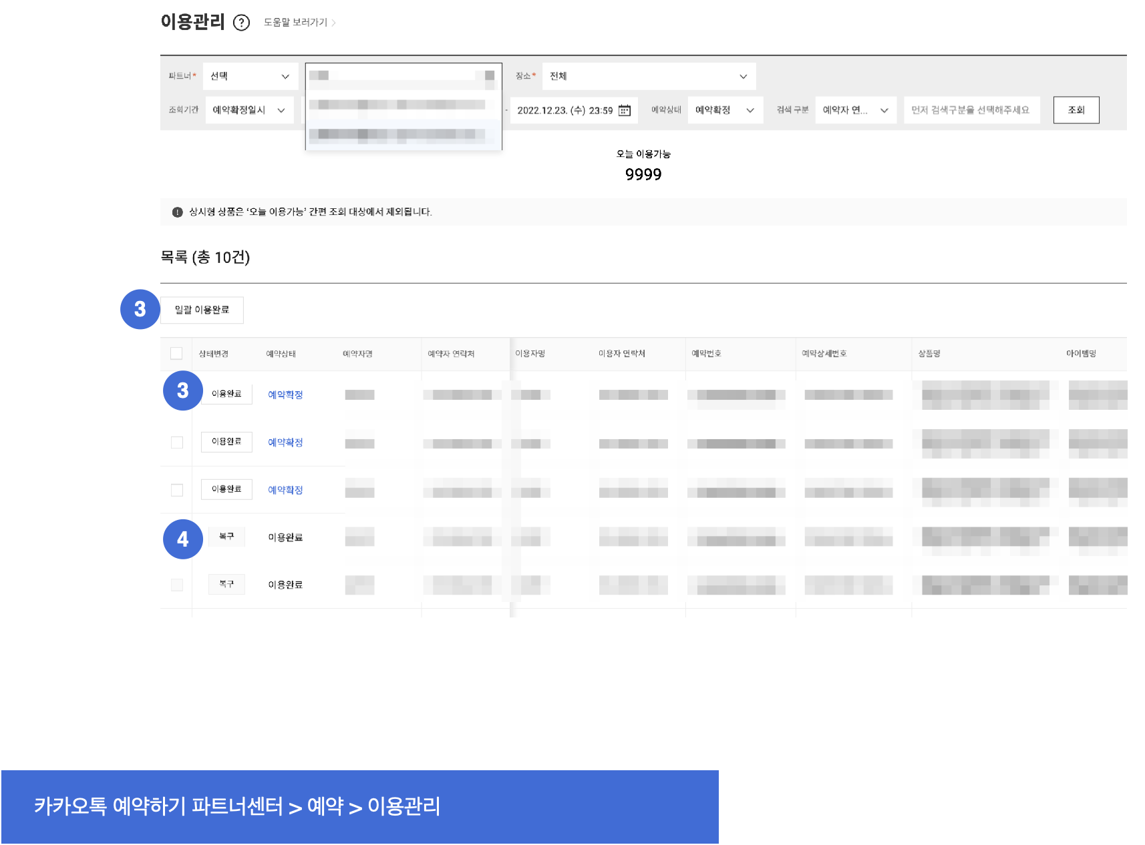Open the 예약상태 dropdown set to 예약확정

point(725,110)
